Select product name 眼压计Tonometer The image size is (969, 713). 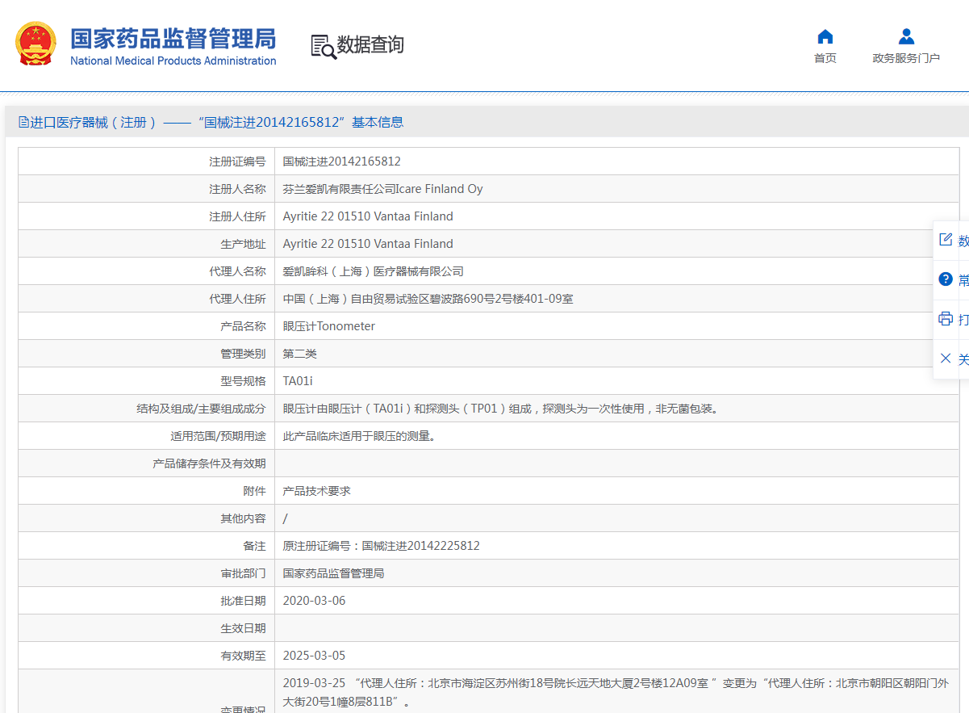(328, 326)
